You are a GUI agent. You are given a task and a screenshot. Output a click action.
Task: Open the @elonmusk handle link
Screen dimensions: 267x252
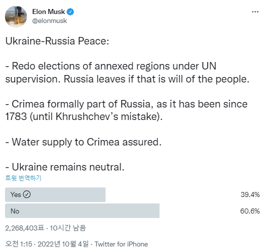pyautogui.click(x=49, y=21)
